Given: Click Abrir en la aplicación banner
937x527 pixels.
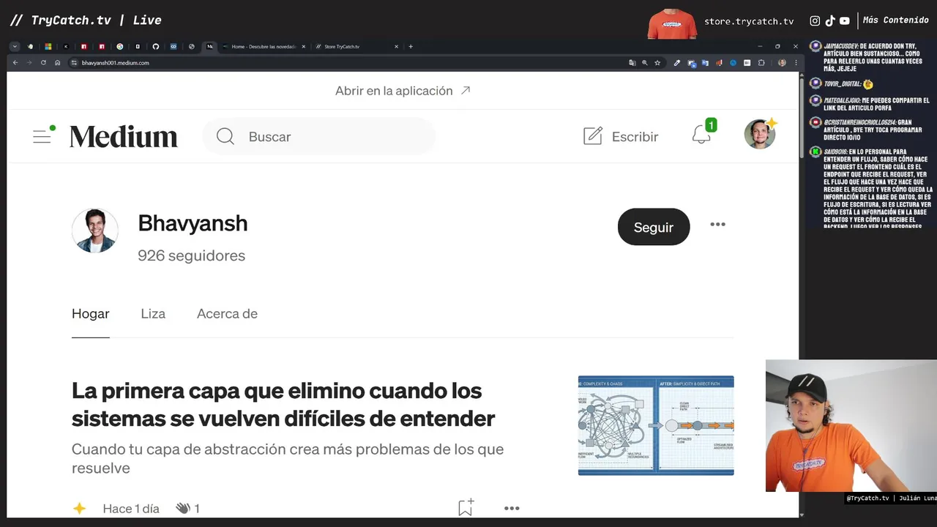Looking at the screenshot, I should coord(403,91).
